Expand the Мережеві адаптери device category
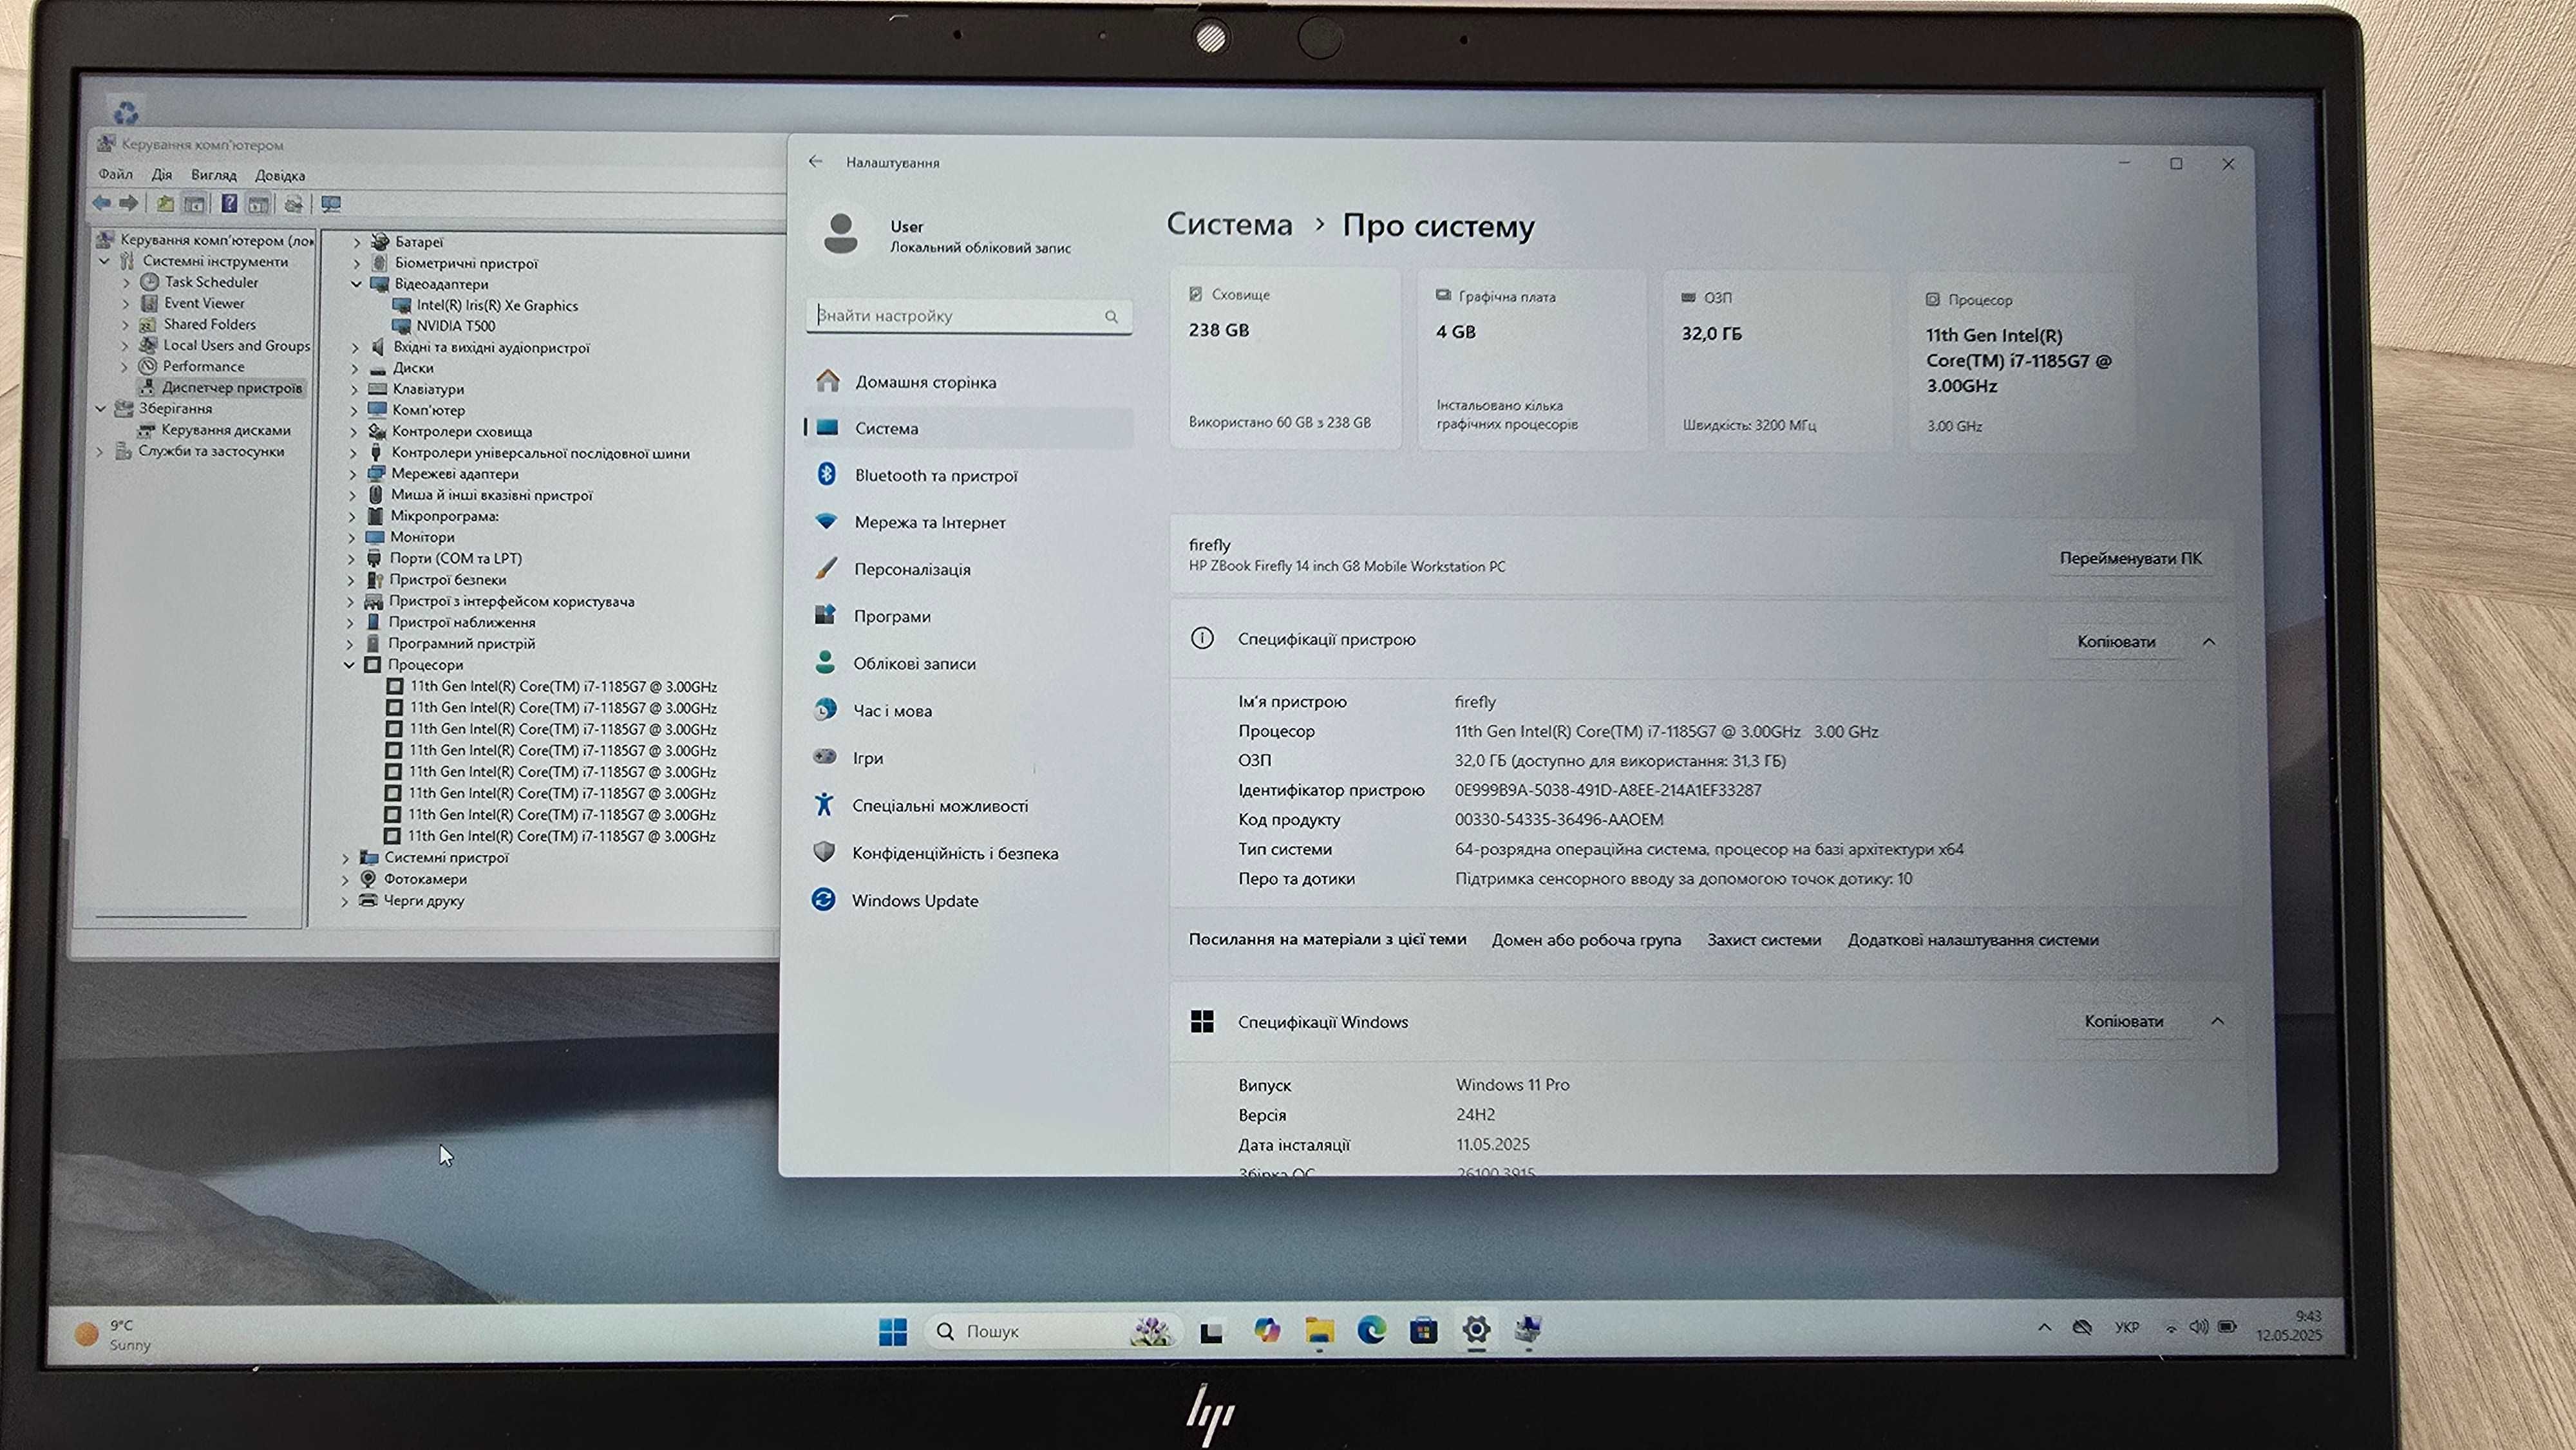 353,474
